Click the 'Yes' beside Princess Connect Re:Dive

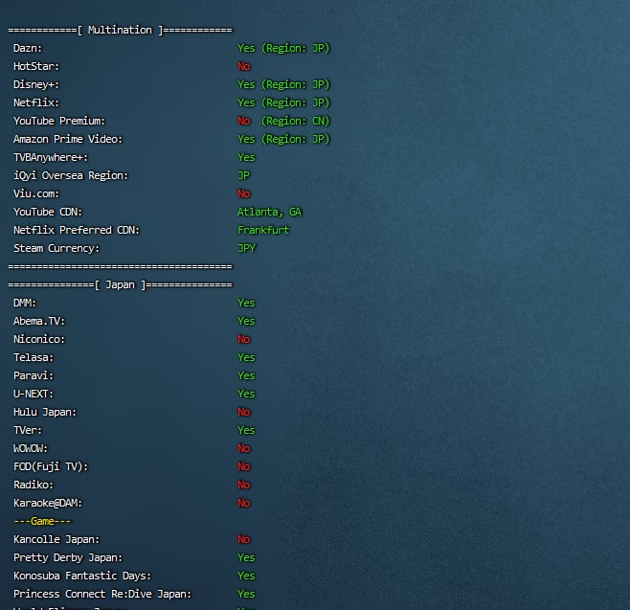pyautogui.click(x=246, y=594)
